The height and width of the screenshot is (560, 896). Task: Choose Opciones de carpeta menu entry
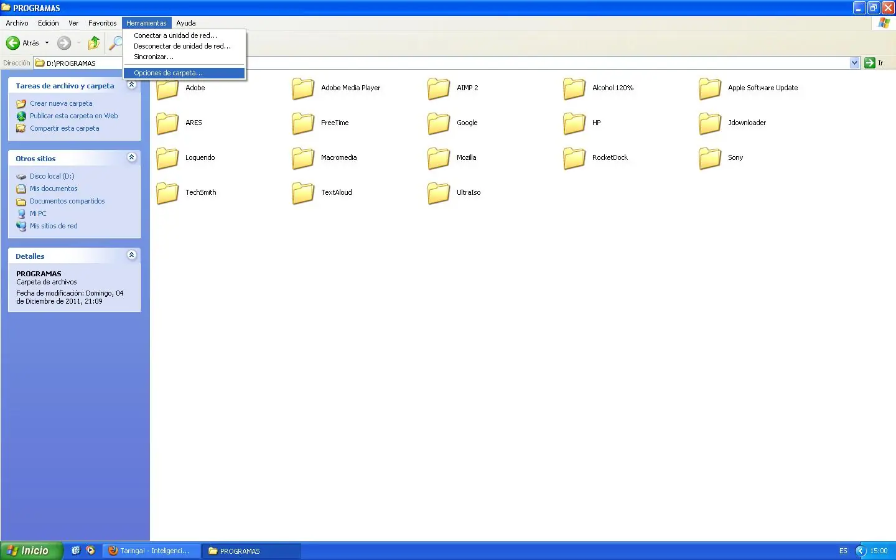[184, 73]
